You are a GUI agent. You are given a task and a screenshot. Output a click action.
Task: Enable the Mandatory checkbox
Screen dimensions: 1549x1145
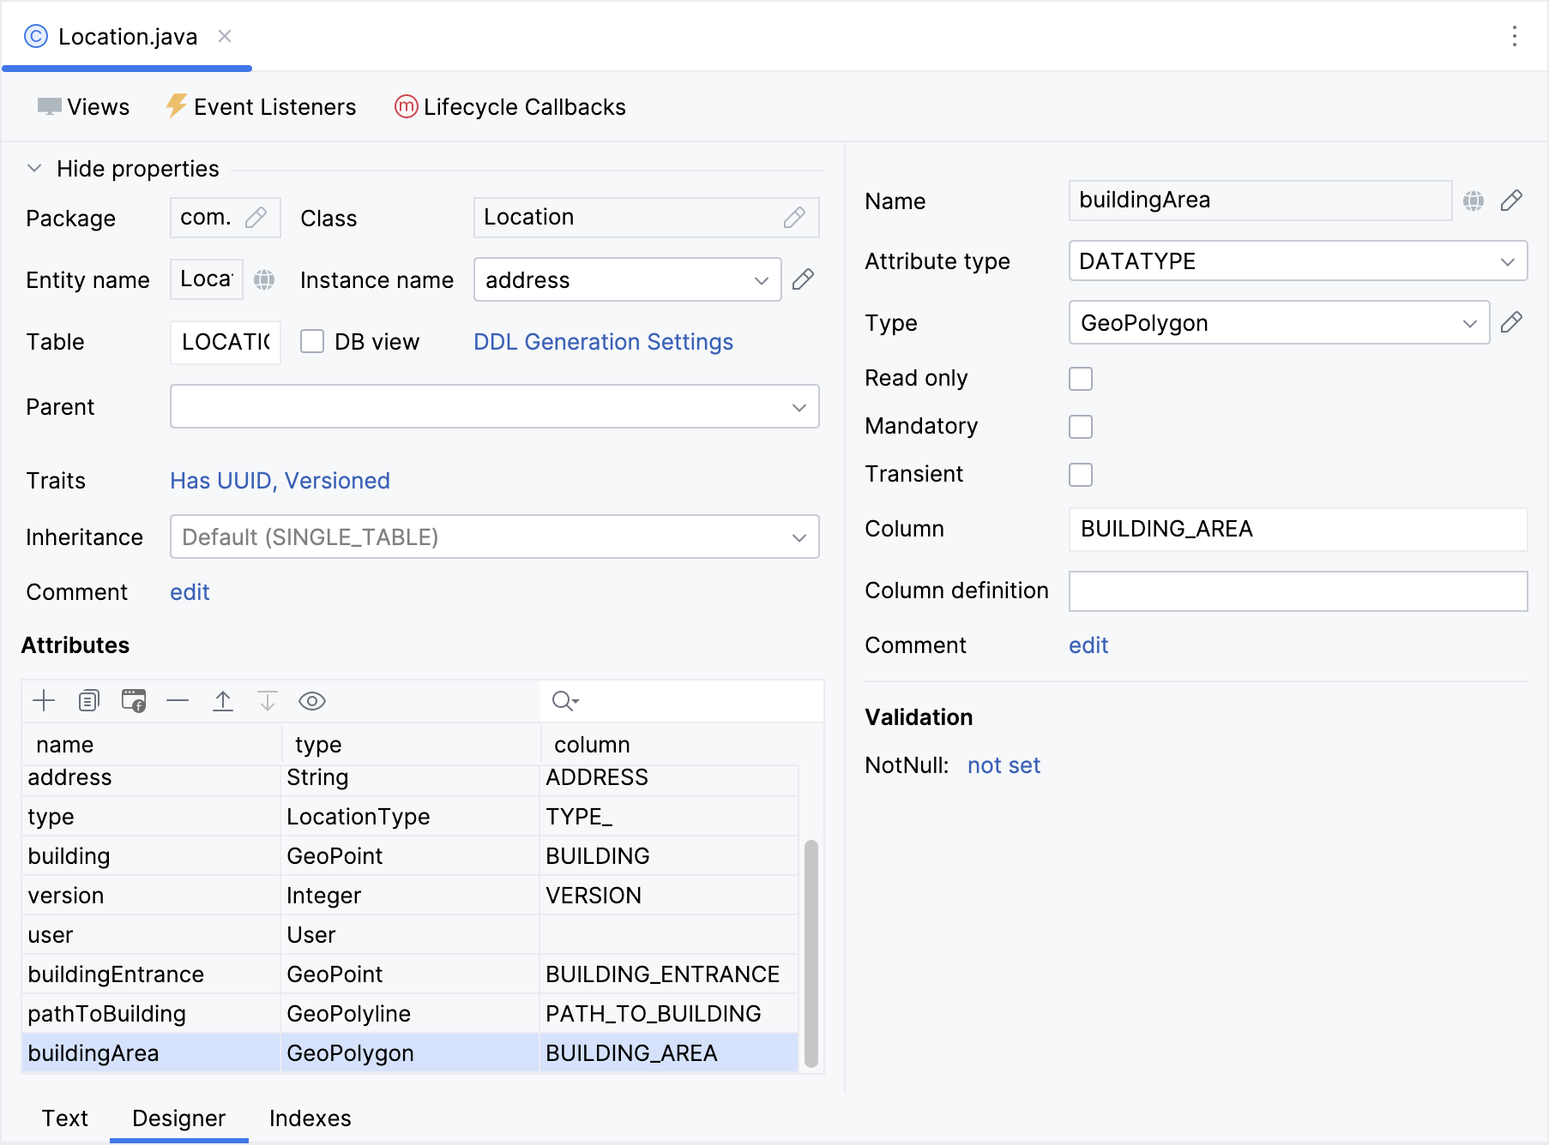1081,427
